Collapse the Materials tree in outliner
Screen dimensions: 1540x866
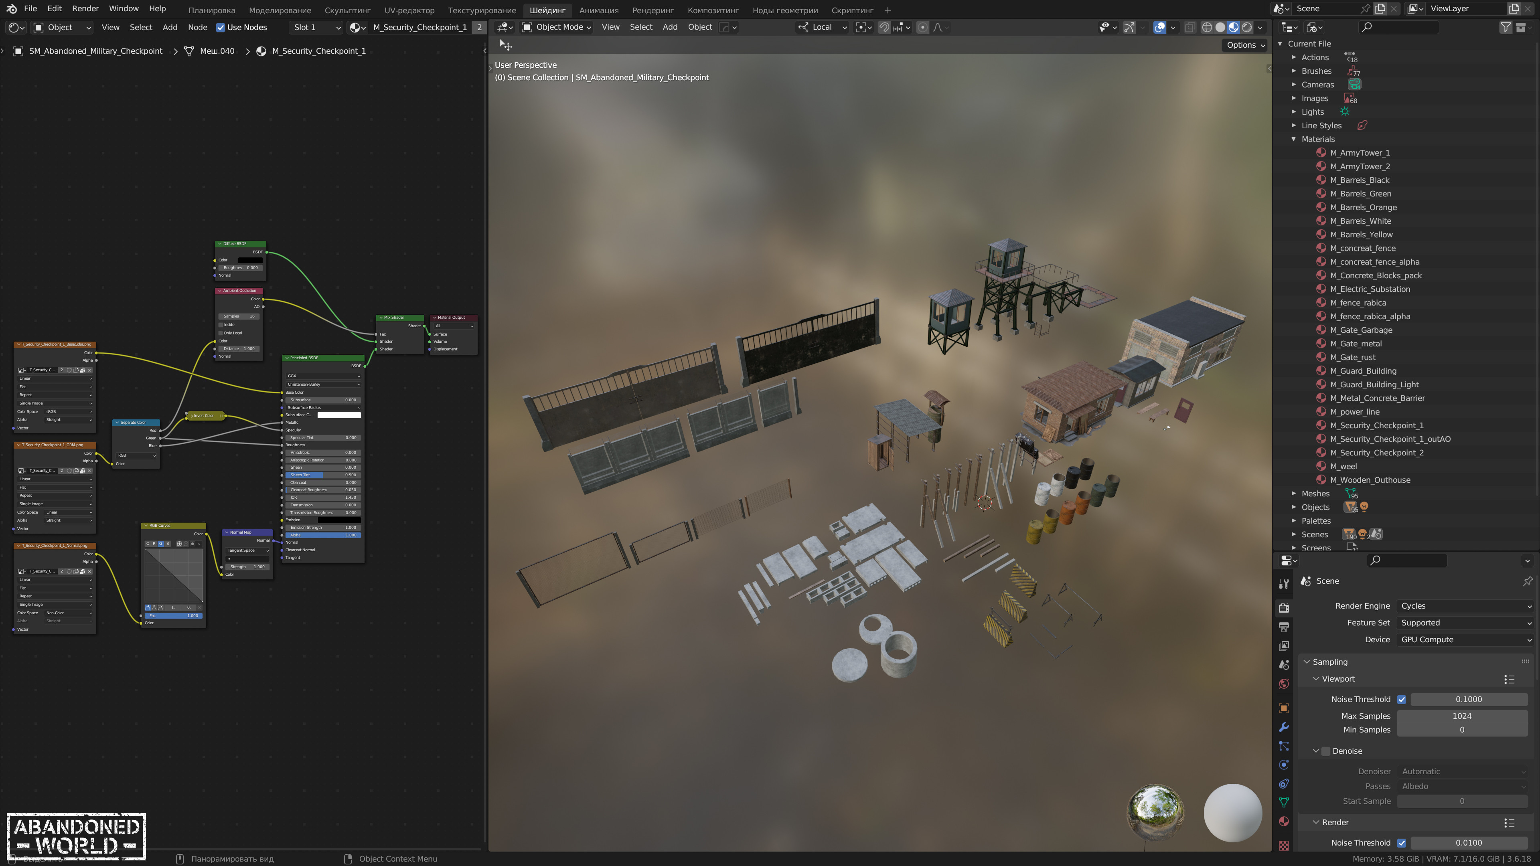pyautogui.click(x=1294, y=139)
